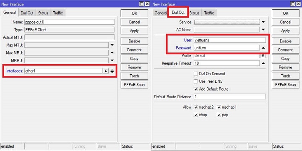Close the right New Interface window
Viewport: 302px width, 151px height.
click(x=298, y=4)
